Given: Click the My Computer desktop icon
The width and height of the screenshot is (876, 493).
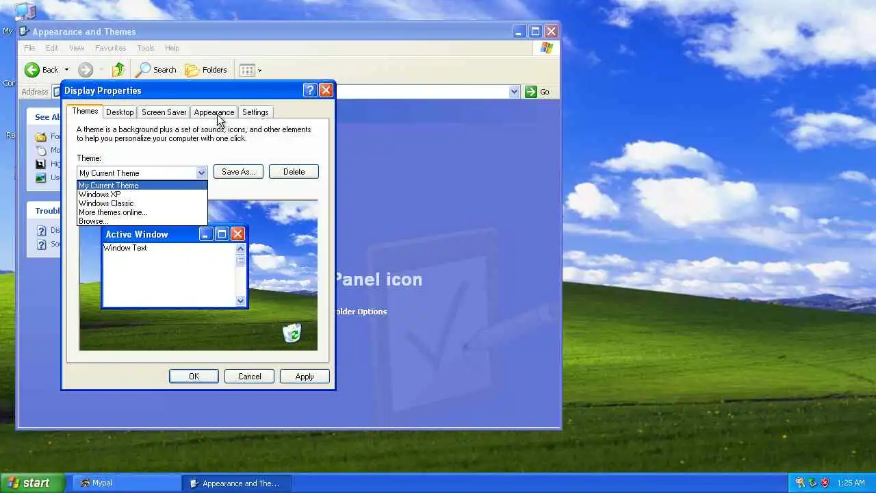Looking at the screenshot, I should pos(25,10).
